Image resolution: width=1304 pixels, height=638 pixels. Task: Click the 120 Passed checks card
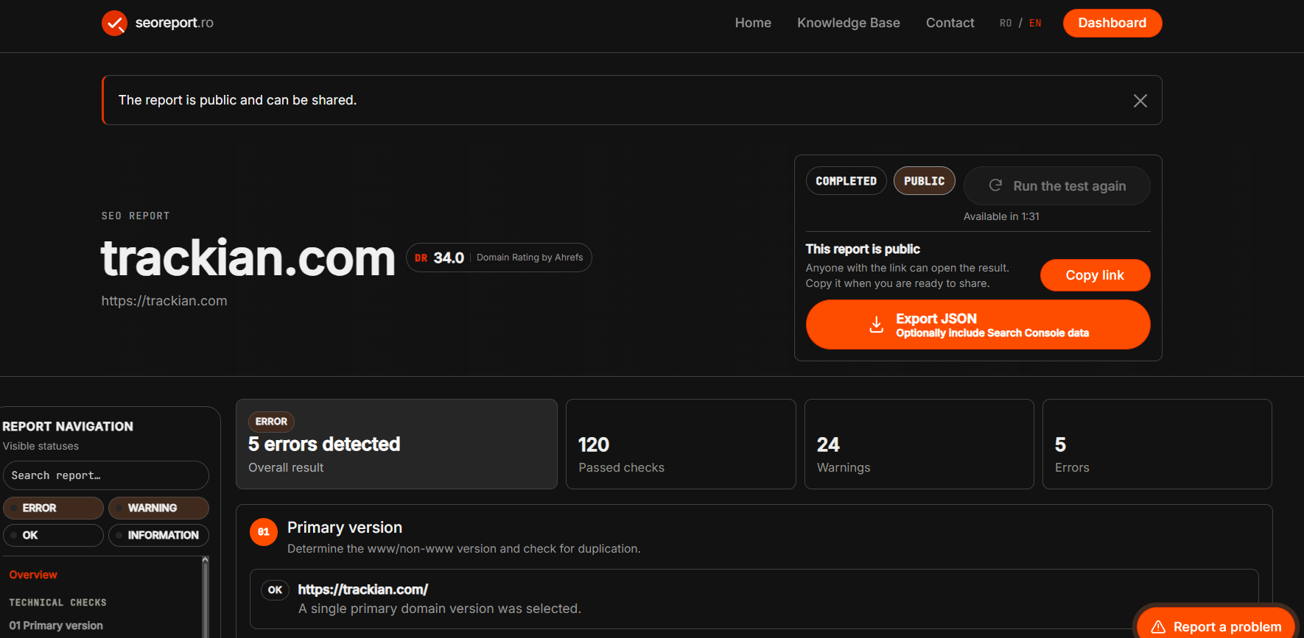[681, 444]
